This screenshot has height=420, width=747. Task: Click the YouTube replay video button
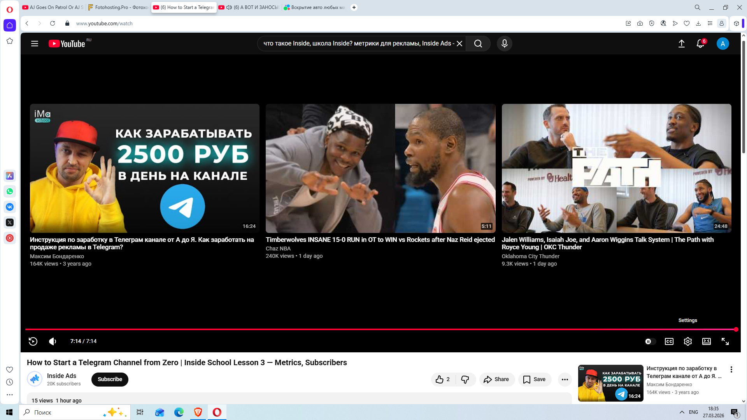point(33,341)
